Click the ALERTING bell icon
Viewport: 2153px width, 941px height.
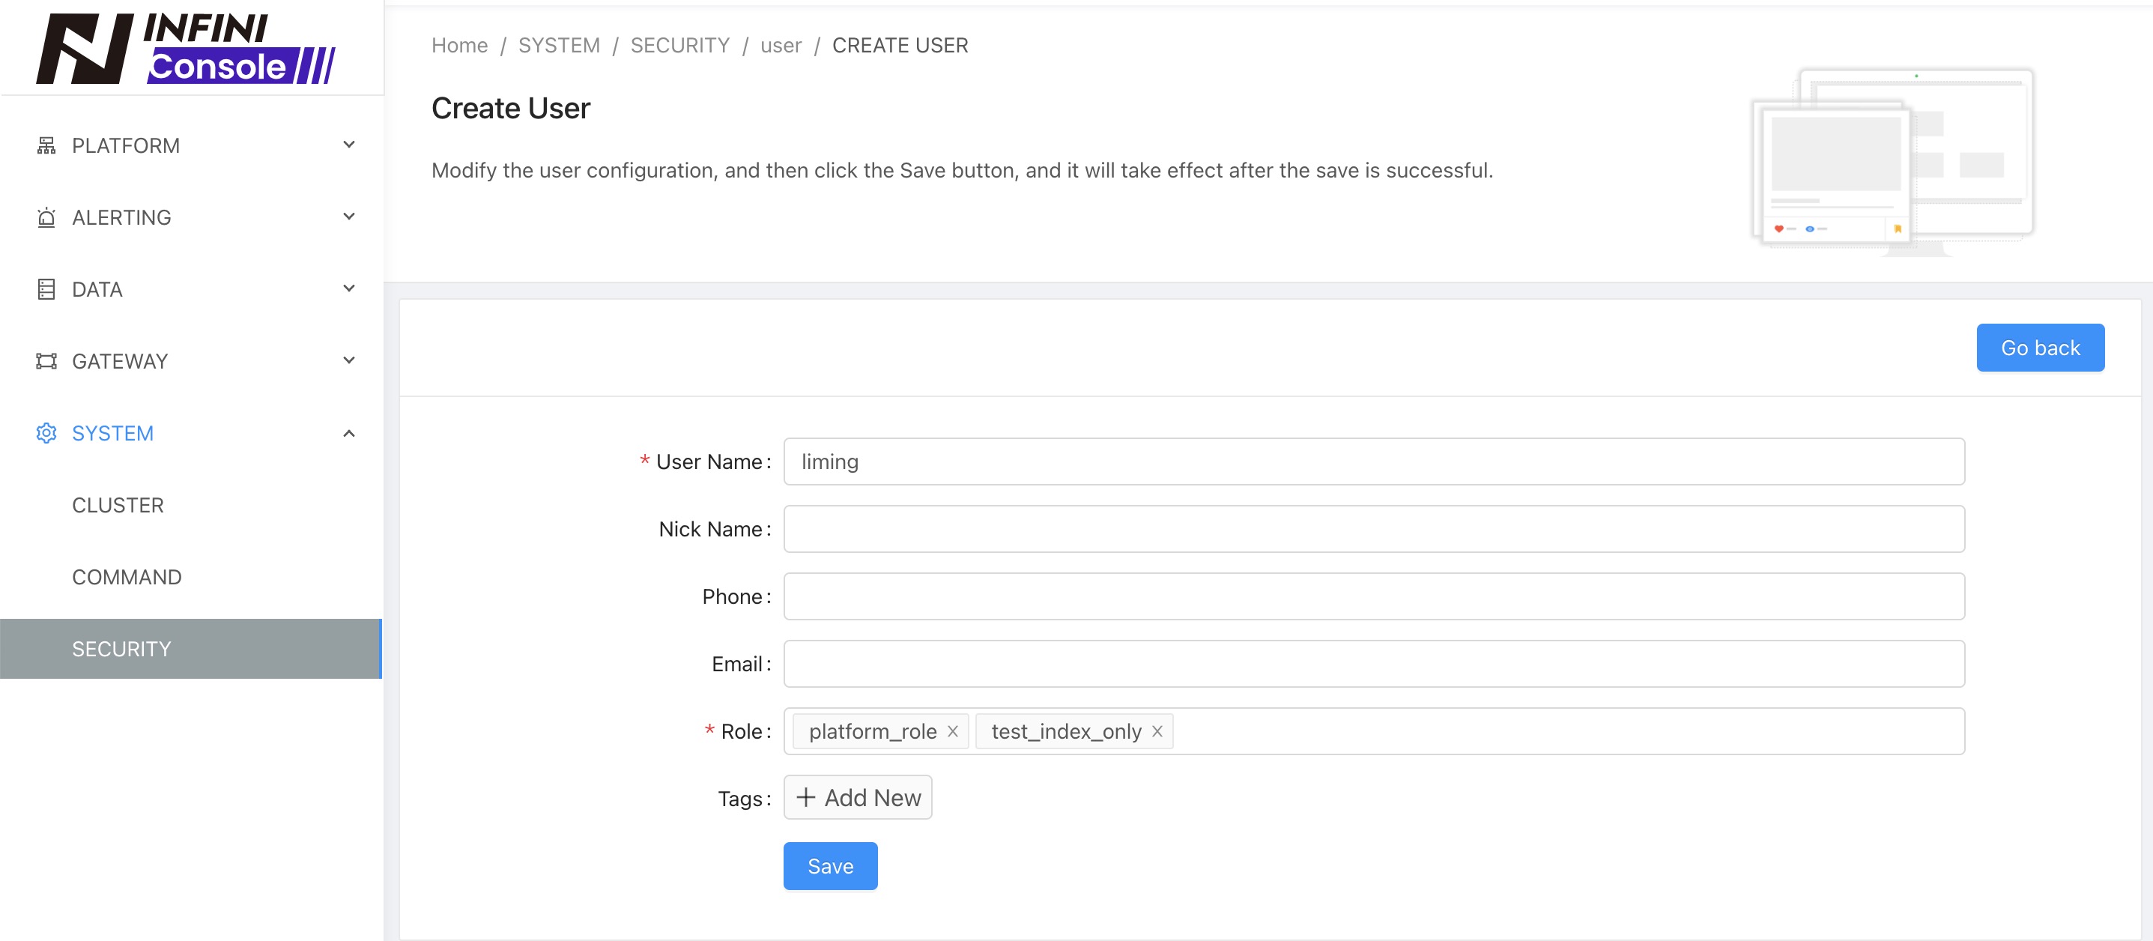[46, 217]
